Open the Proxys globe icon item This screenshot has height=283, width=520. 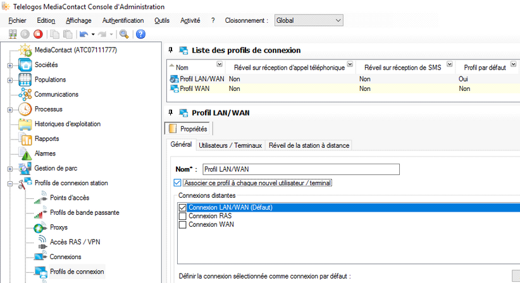(40, 227)
